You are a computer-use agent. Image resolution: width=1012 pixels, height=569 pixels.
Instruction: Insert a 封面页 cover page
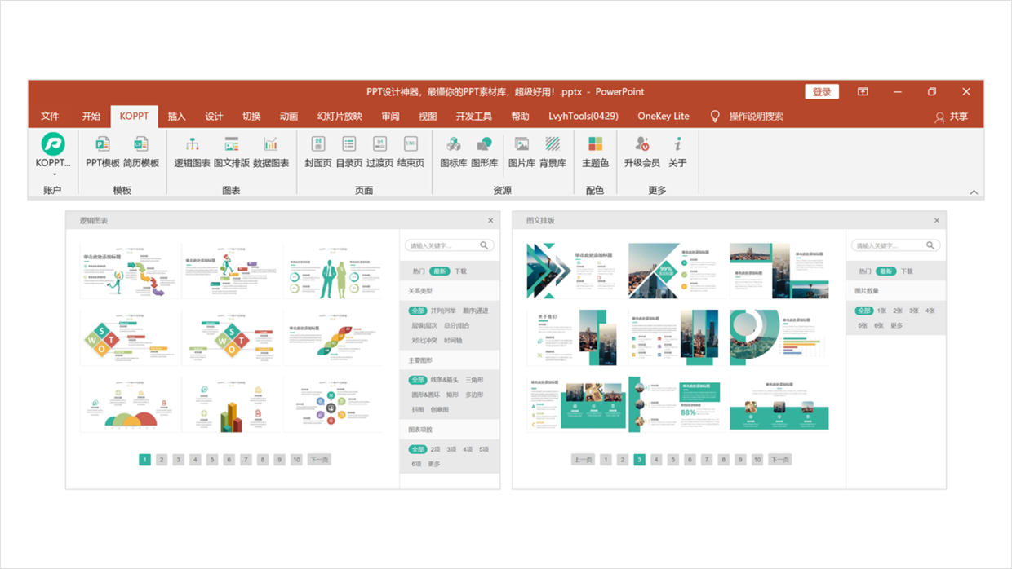[318, 152]
